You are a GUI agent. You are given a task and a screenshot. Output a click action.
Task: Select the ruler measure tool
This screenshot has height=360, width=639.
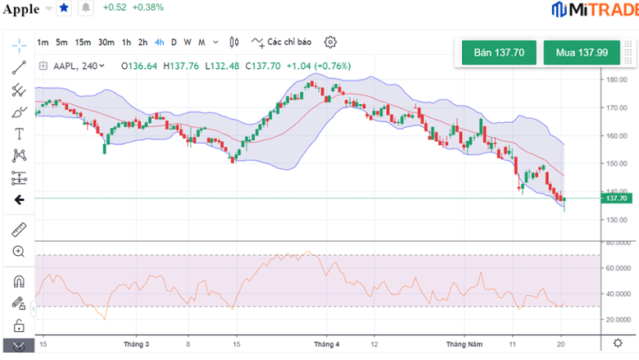[19, 230]
